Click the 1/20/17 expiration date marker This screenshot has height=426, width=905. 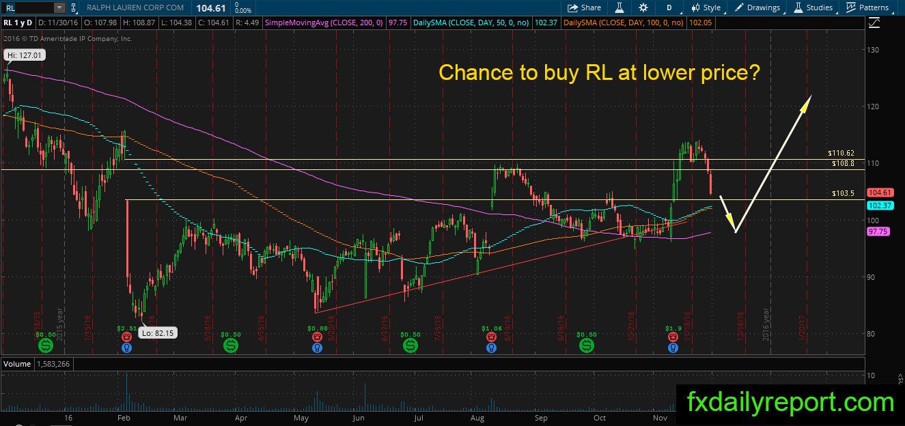(x=803, y=328)
